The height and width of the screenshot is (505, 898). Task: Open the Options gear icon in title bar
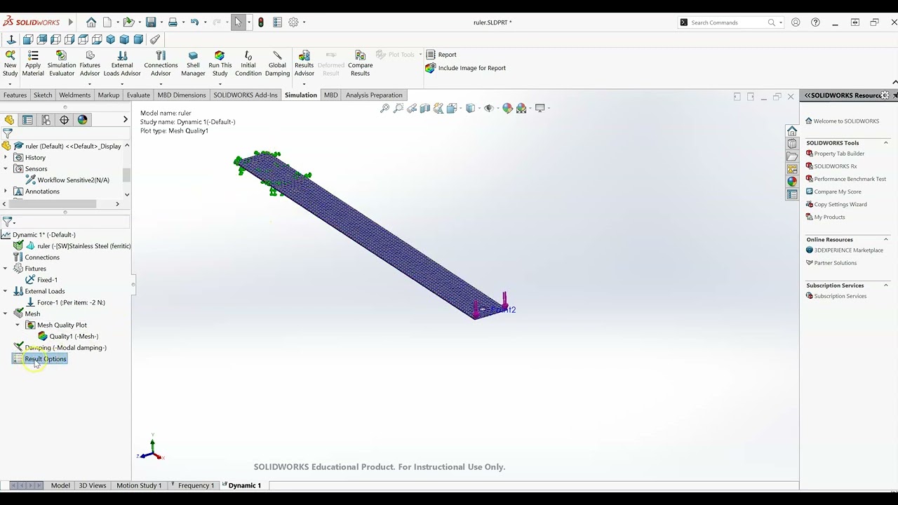pos(293,22)
